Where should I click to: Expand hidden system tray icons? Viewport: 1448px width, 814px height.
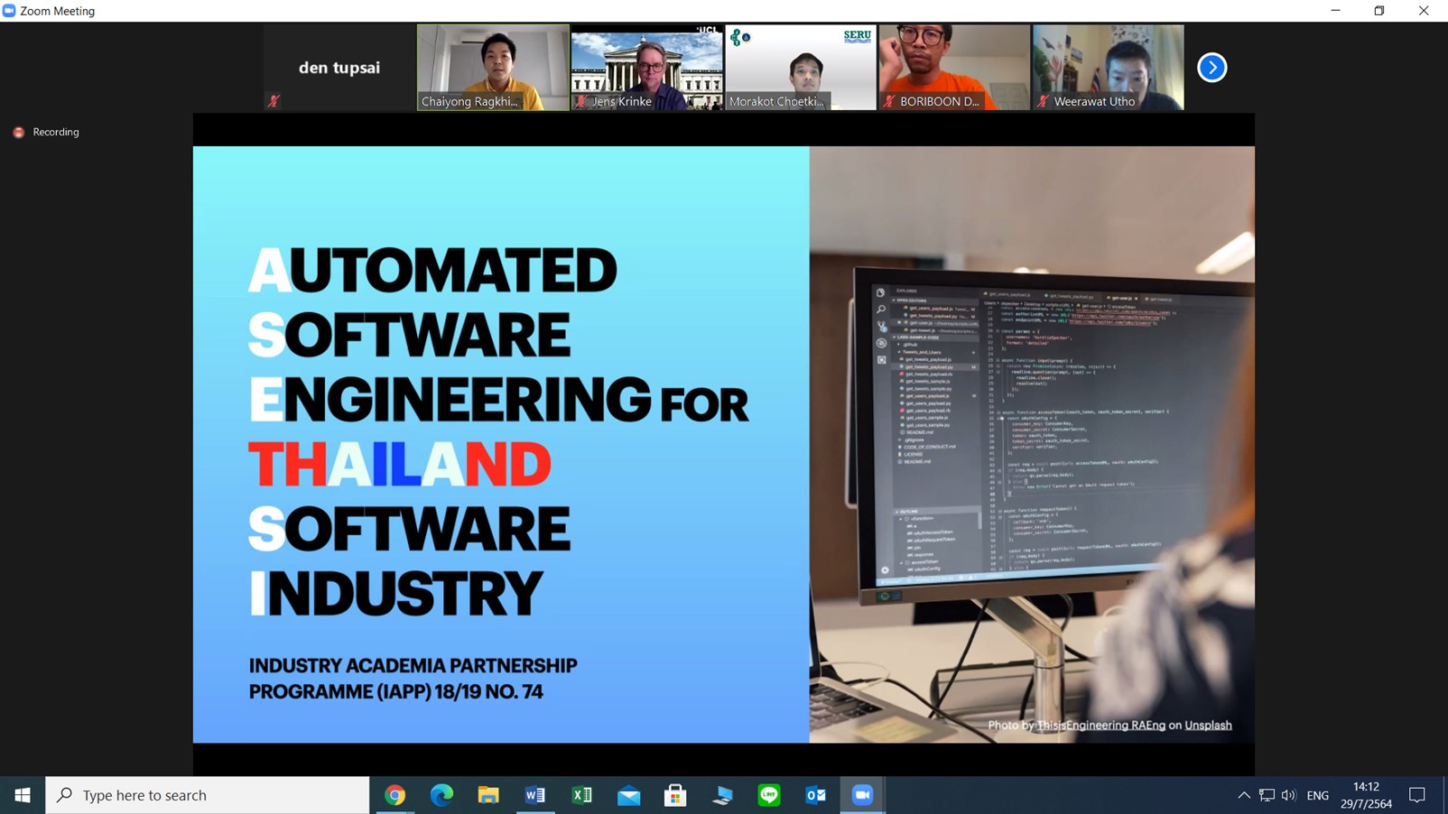pyautogui.click(x=1244, y=795)
